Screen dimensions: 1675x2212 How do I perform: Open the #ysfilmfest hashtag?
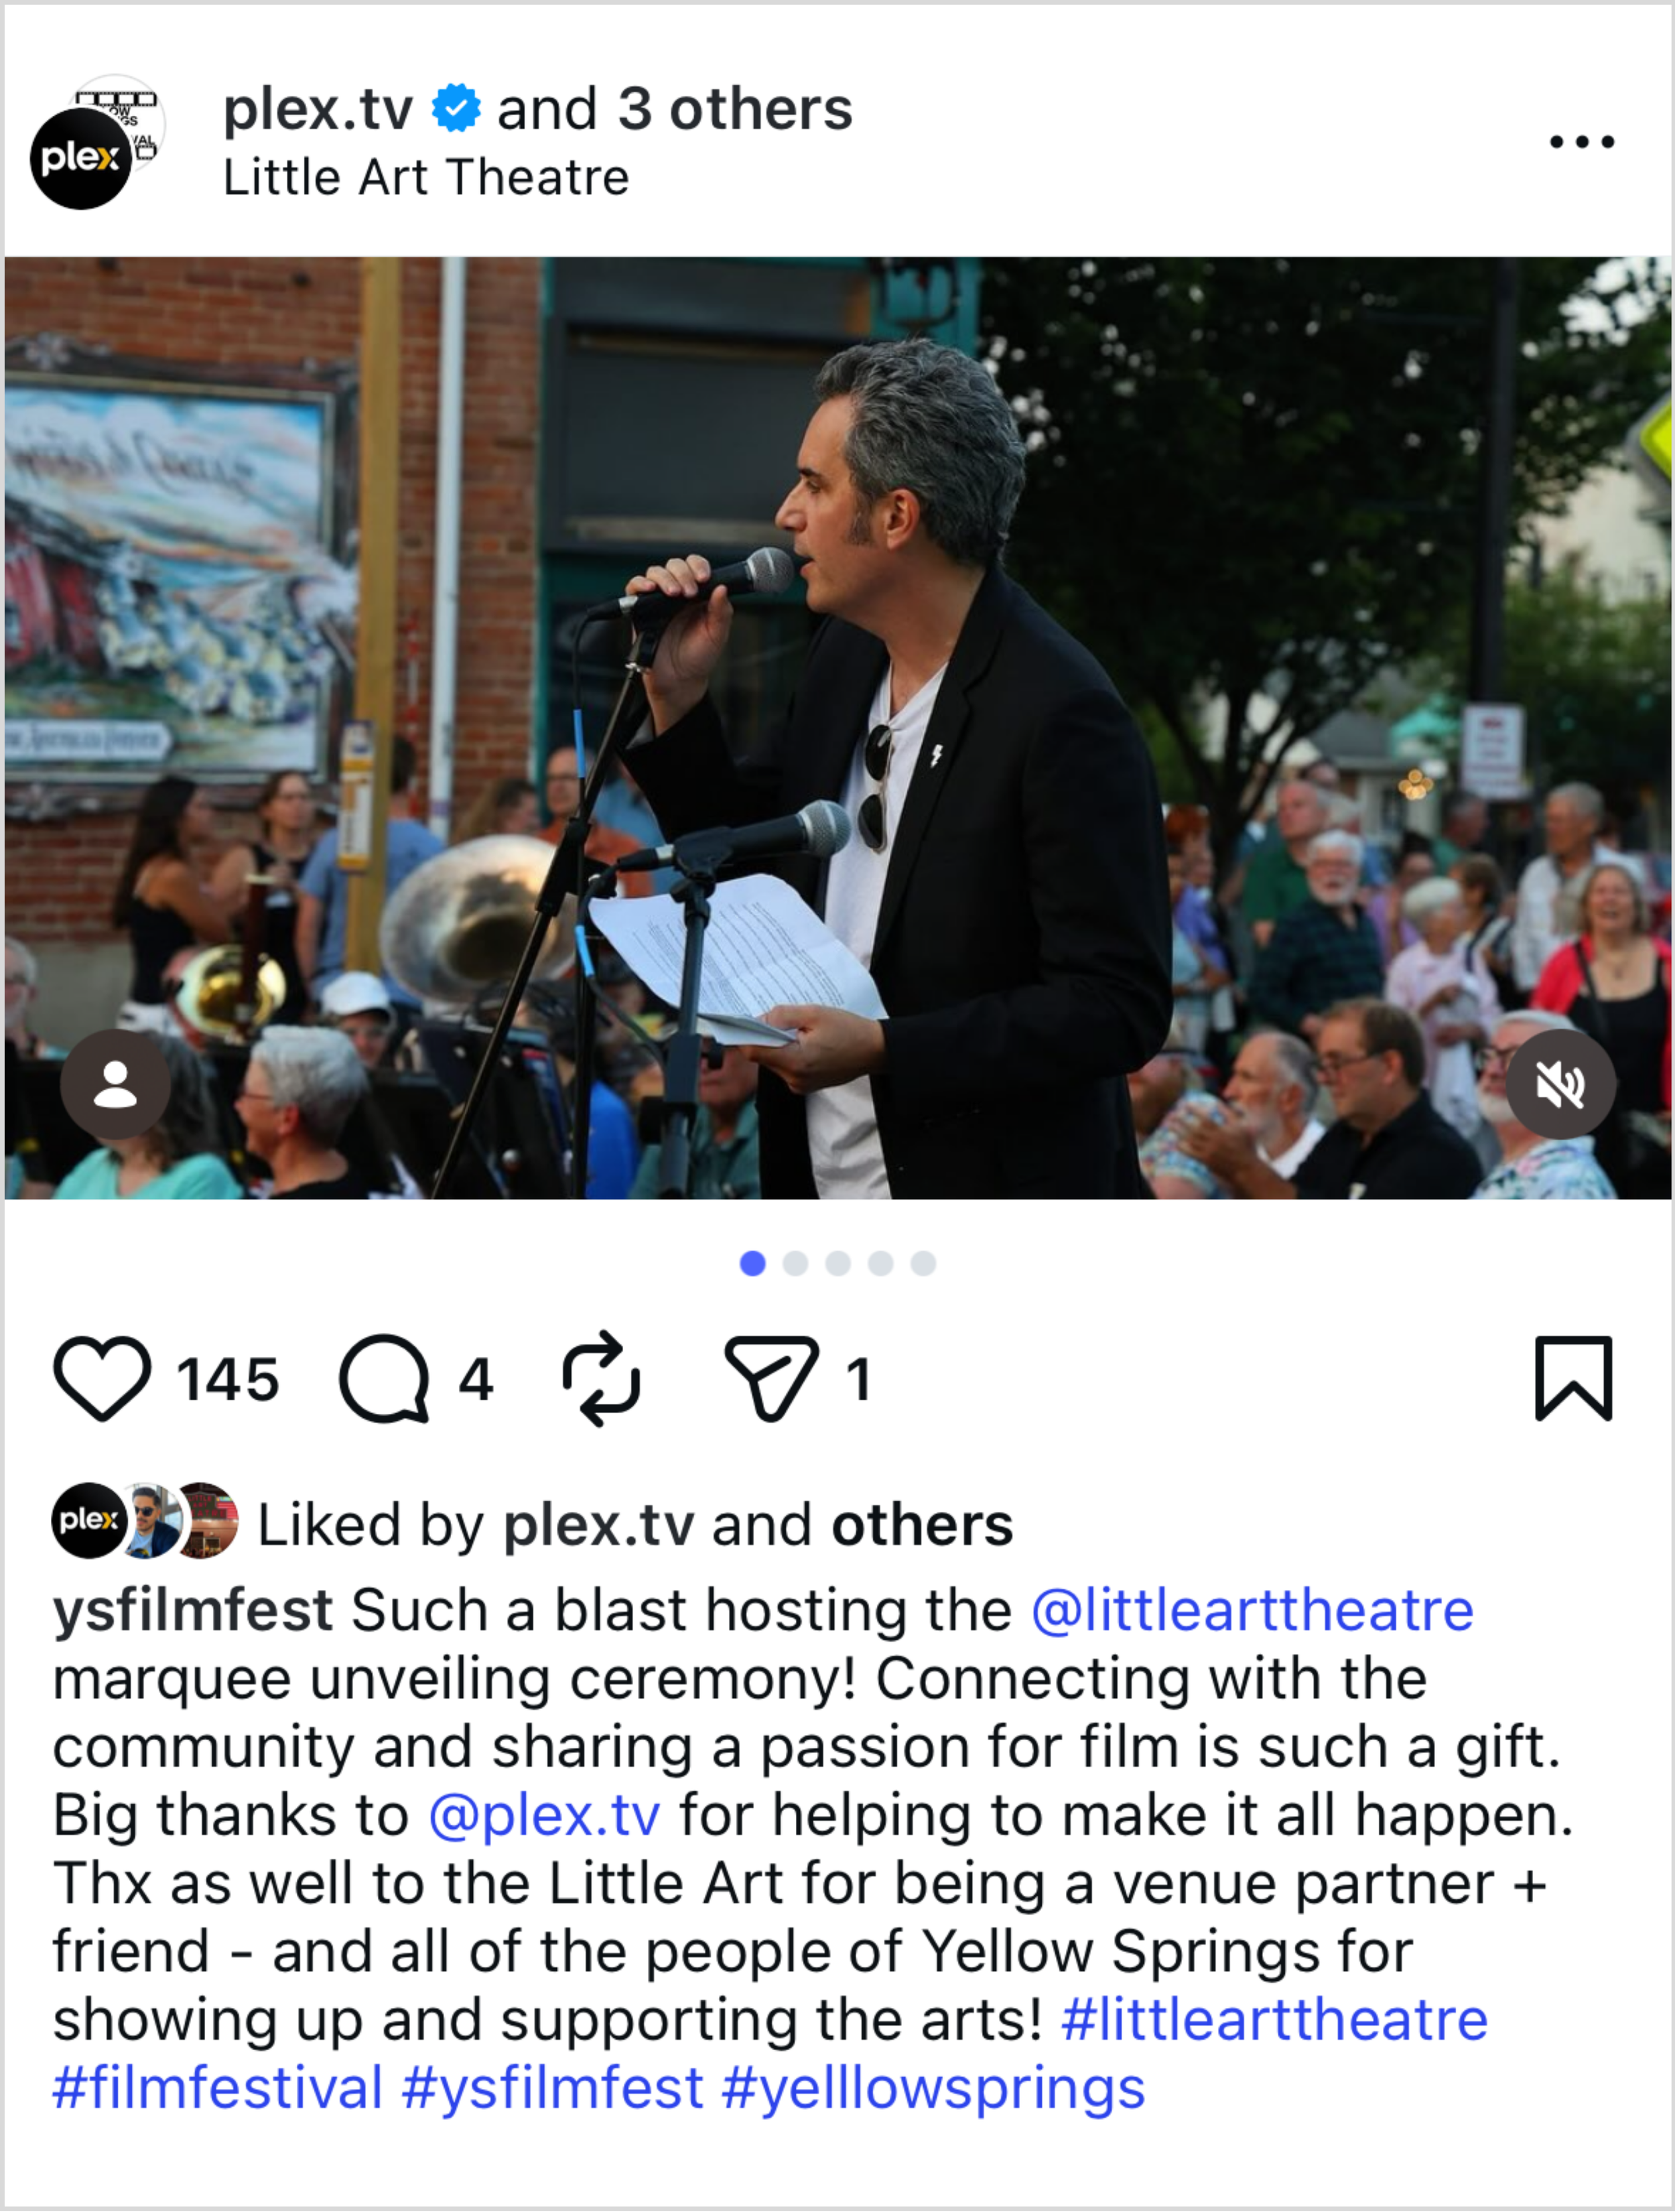[x=553, y=2088]
